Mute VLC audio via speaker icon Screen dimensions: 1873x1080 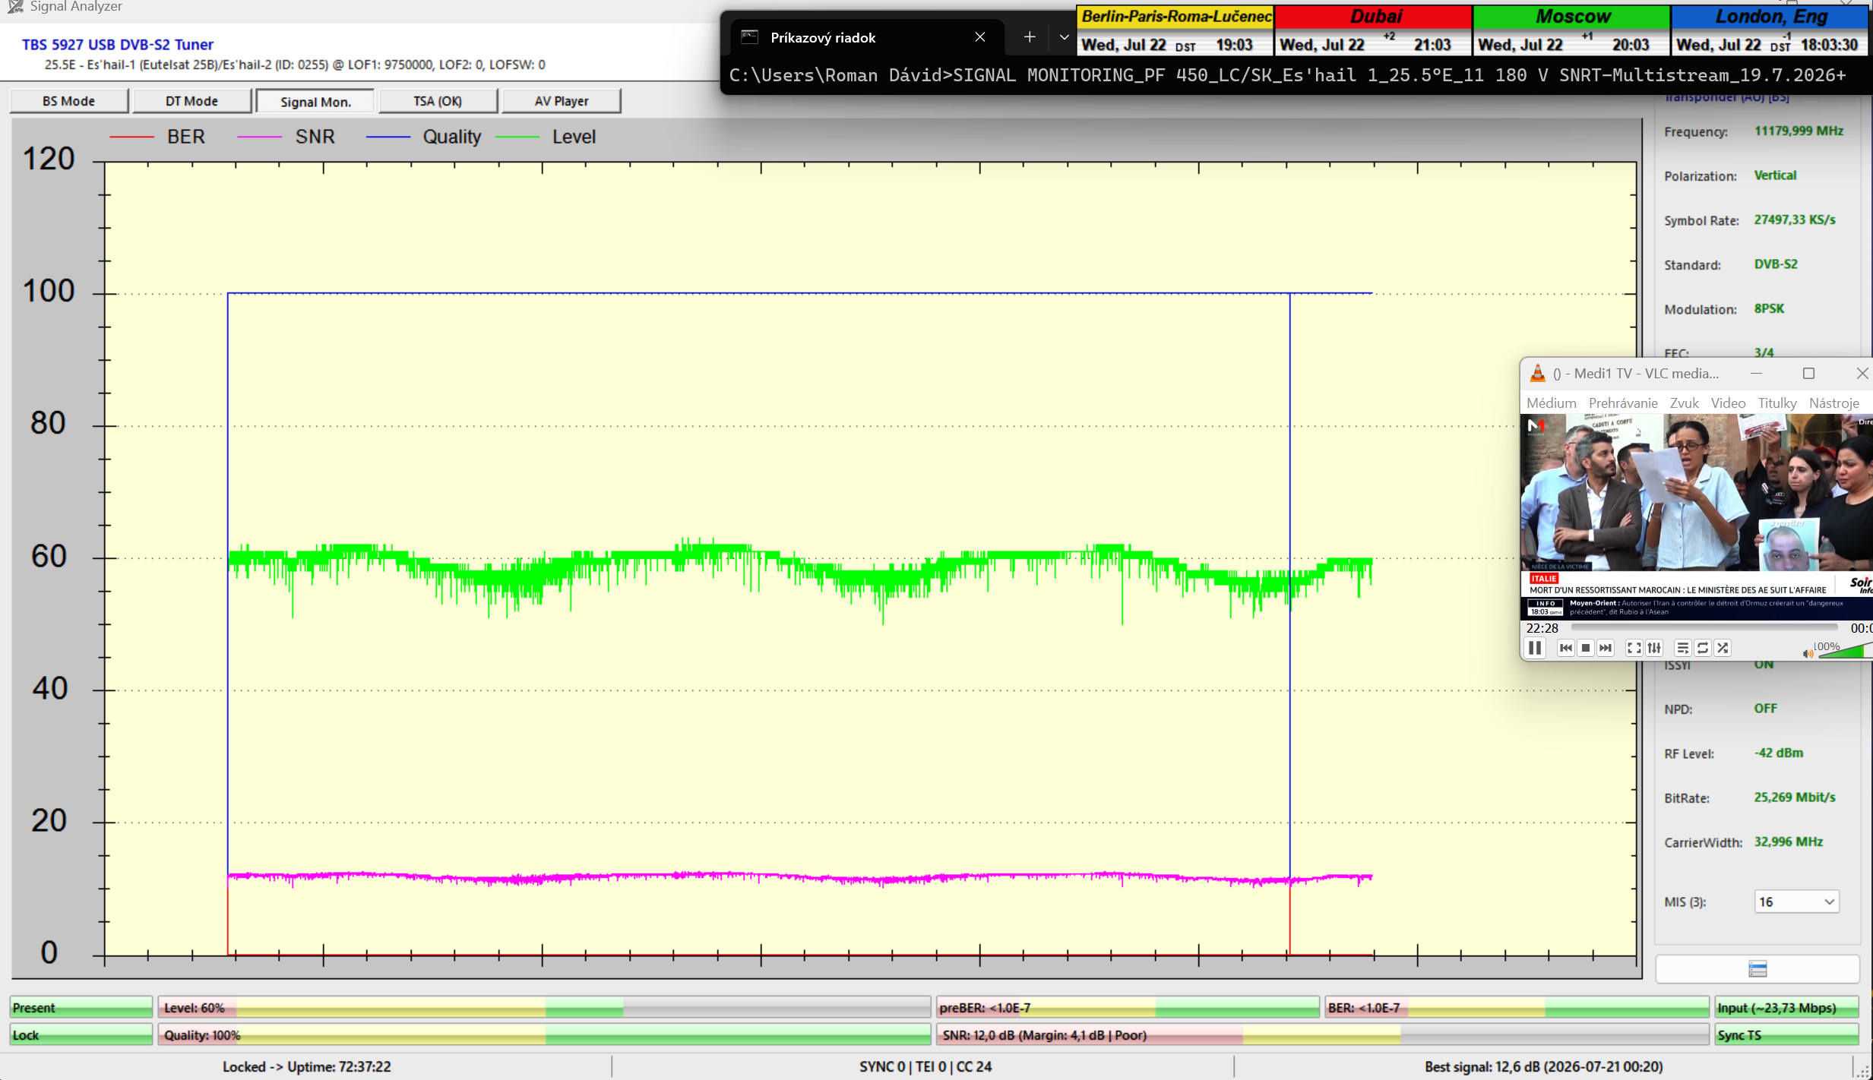(x=1807, y=653)
